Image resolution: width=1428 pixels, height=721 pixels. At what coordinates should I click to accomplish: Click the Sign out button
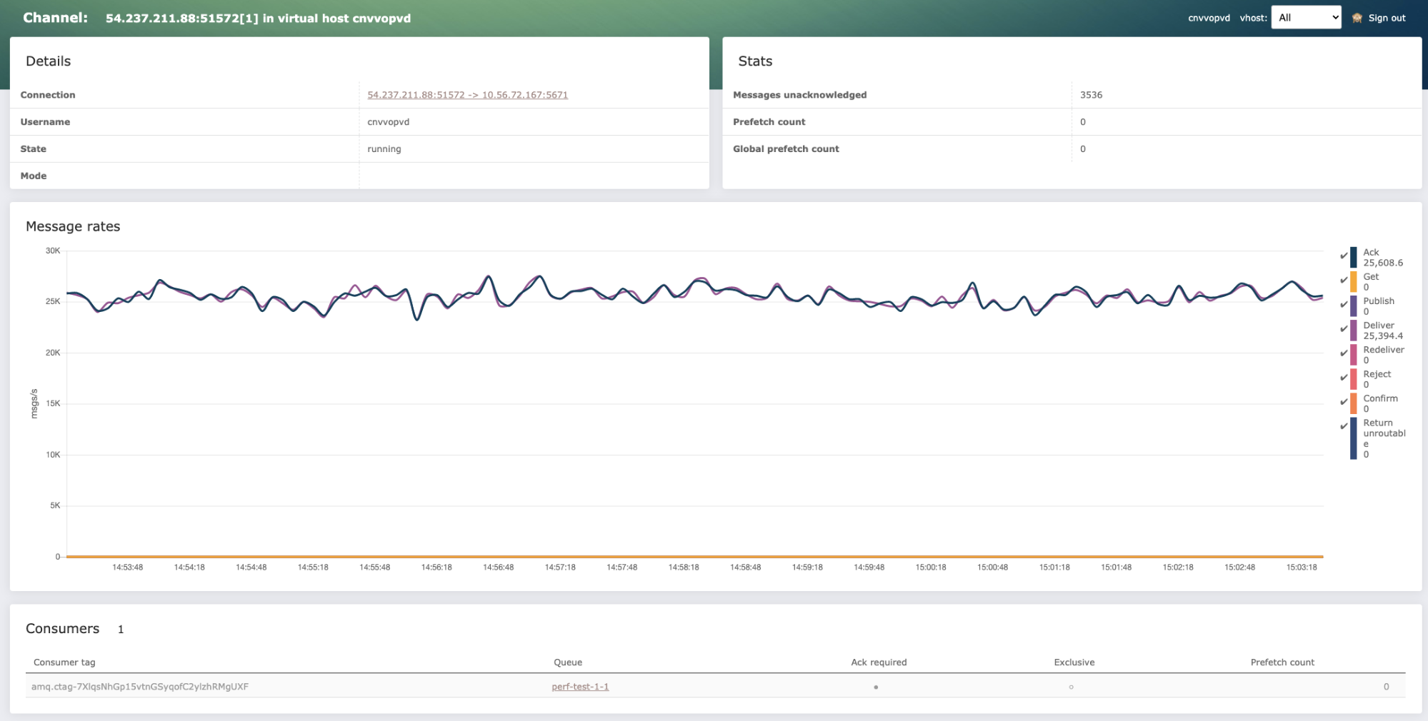[x=1387, y=19]
